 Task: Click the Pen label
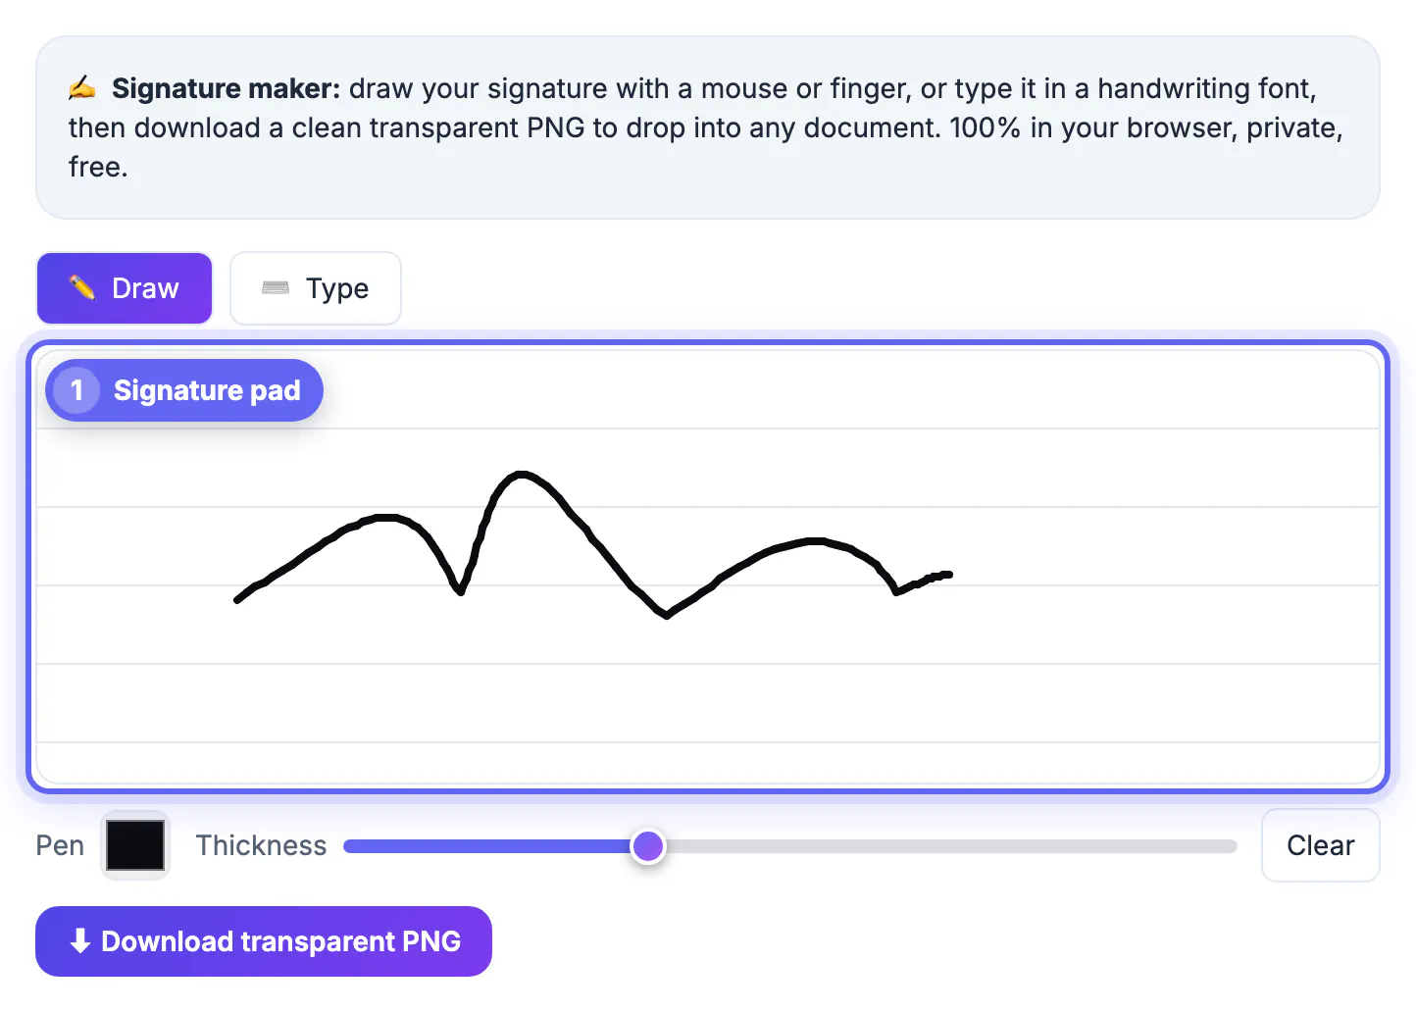60,845
